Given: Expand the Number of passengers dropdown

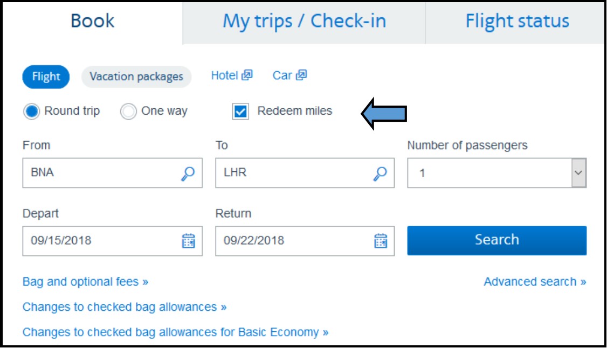Looking at the screenshot, I should coord(578,173).
